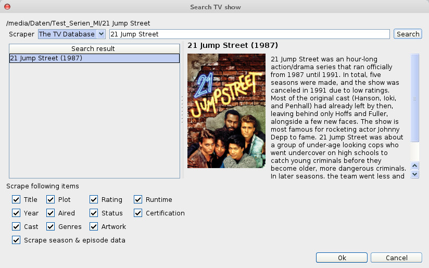This screenshot has width=429, height=268.
Task: Toggle the Rating checkbox
Action: click(94, 199)
